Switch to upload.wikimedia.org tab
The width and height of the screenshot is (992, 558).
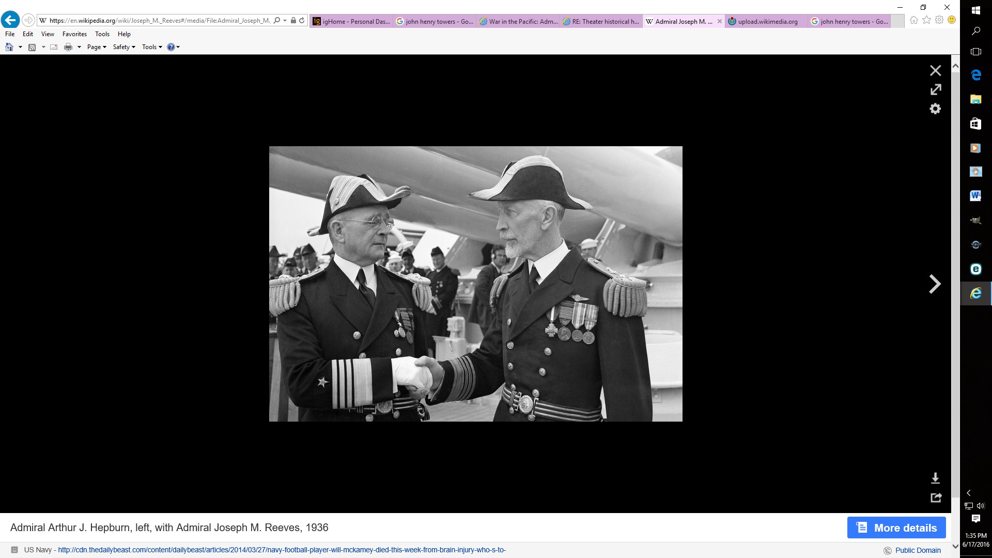[767, 21]
